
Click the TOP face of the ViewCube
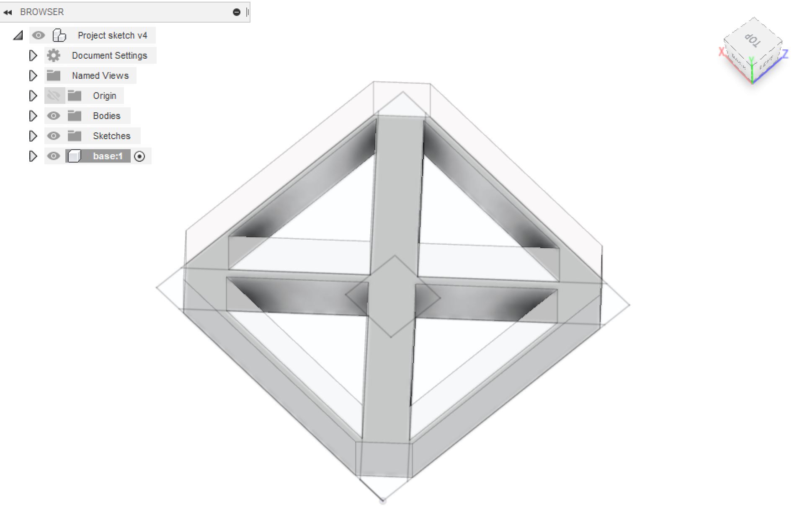(753, 40)
